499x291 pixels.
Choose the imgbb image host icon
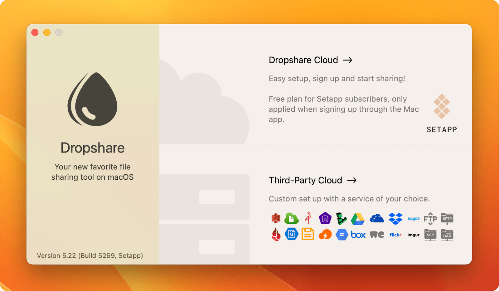(x=413, y=219)
